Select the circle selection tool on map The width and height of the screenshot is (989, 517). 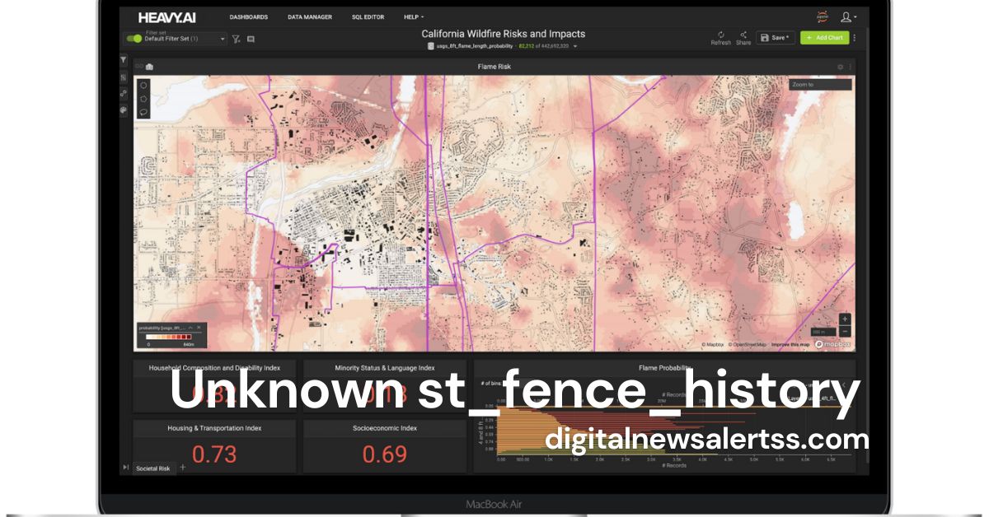click(143, 84)
